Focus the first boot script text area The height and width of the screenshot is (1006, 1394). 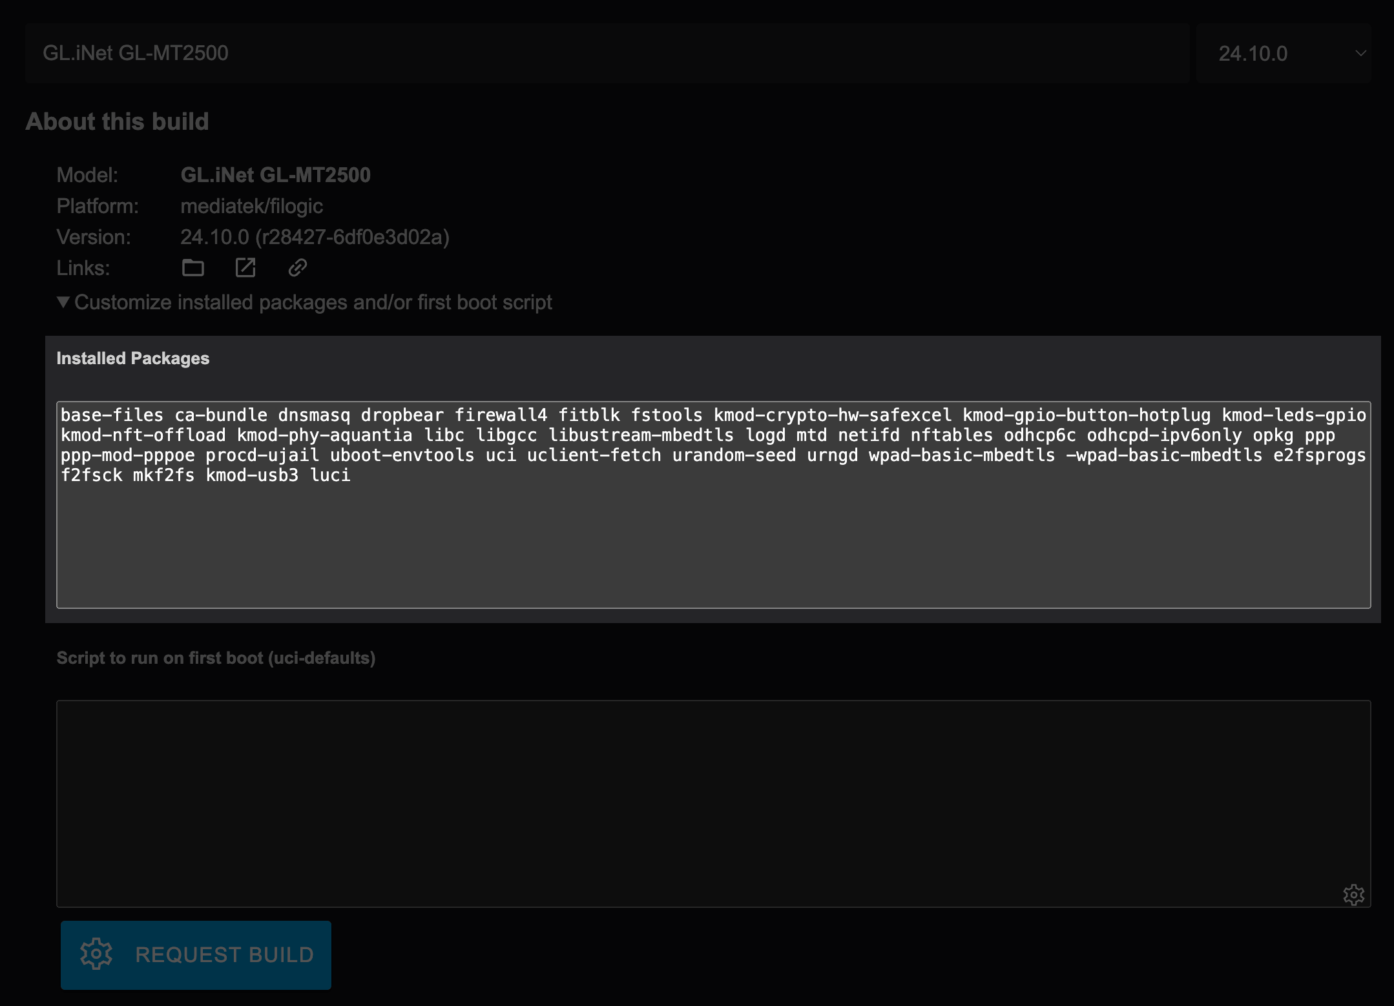pyautogui.click(x=713, y=803)
